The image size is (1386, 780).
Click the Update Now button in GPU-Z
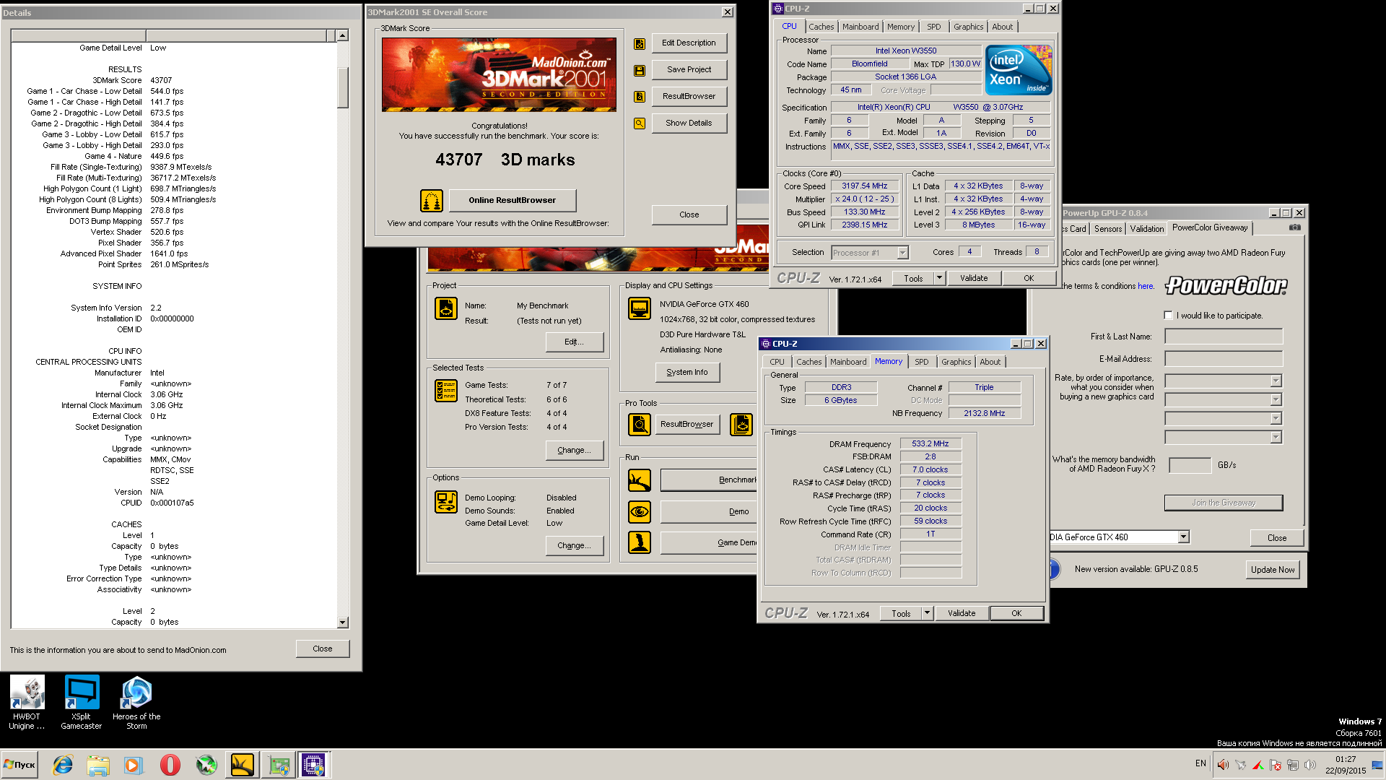point(1273,570)
